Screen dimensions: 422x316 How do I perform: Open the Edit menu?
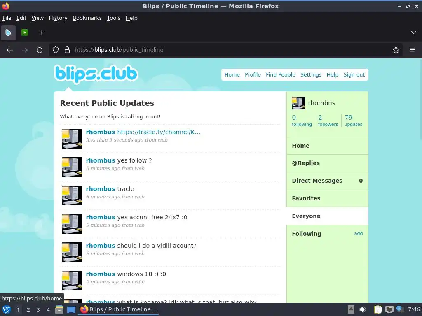[21, 18]
